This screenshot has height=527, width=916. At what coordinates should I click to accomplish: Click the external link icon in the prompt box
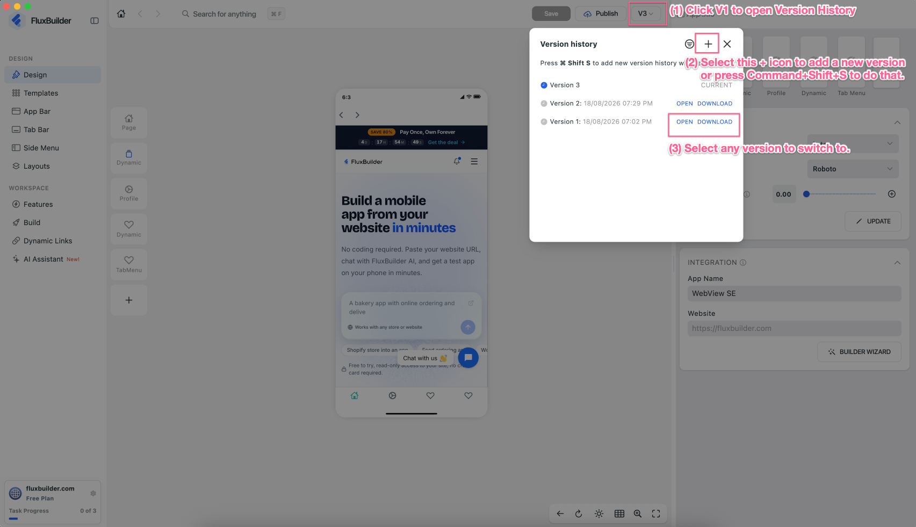(471, 303)
